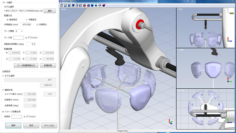
Task: Select the 手動指定 radio button
Action: click(x=27, y=20)
